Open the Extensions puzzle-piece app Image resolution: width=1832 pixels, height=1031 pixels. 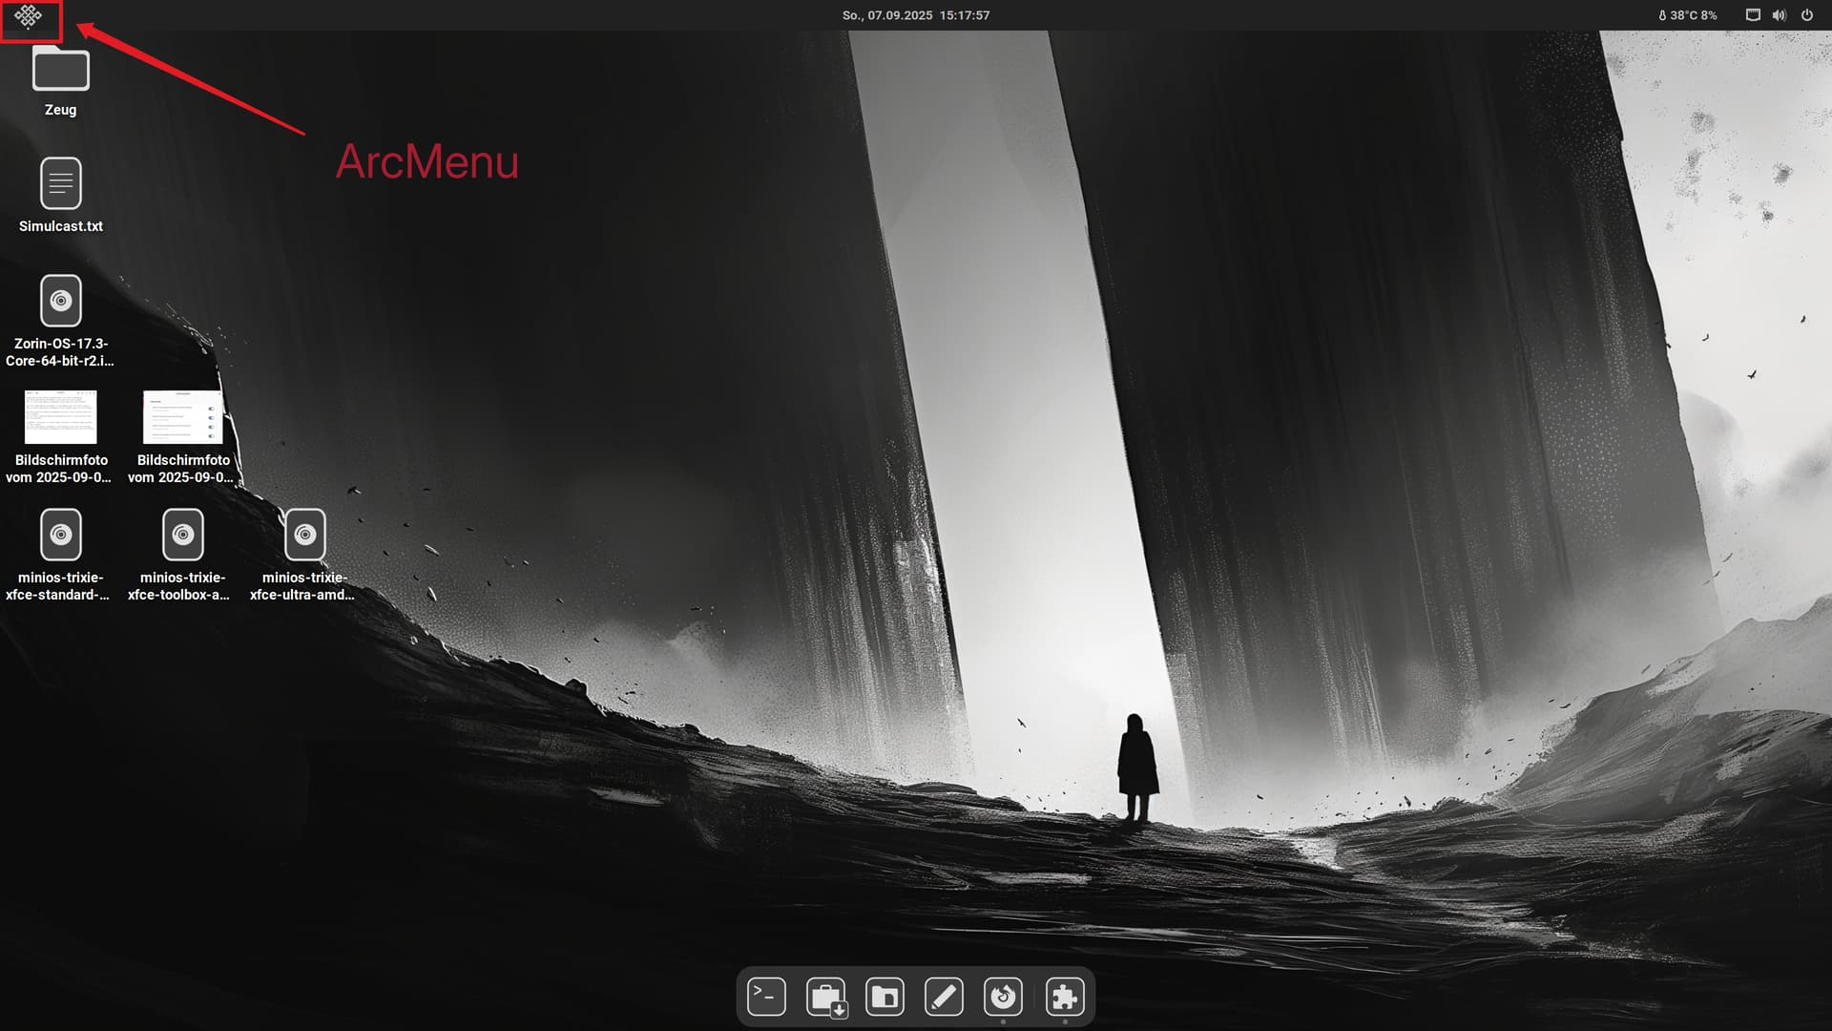pos(1064,997)
